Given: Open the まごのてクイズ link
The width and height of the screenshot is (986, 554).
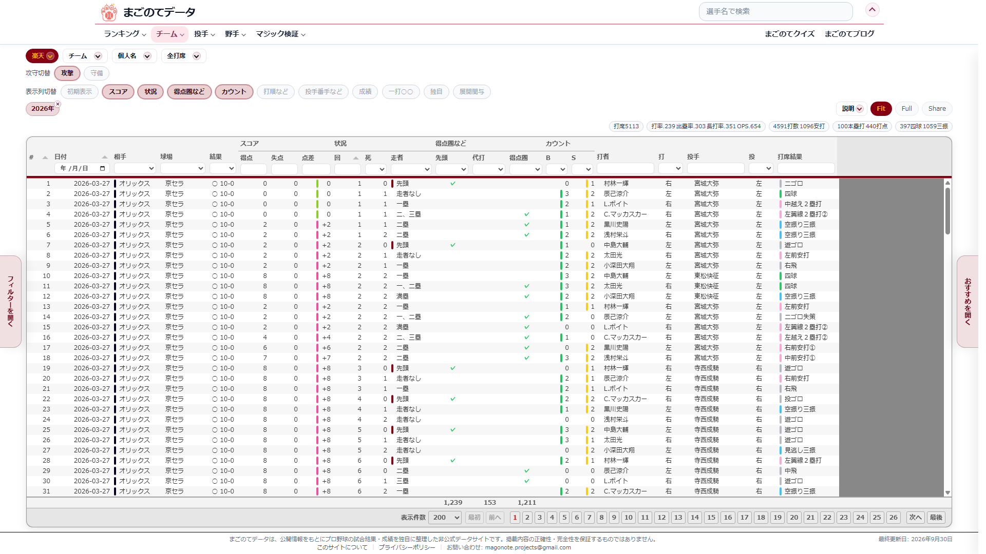Looking at the screenshot, I should click(789, 34).
